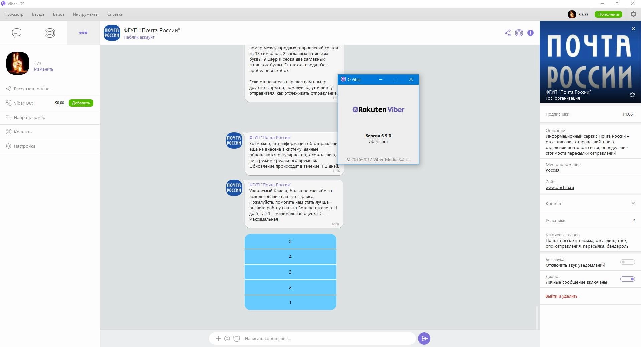The image size is (641, 347).
Task: Click the sender avatar of the 11:56 message
Action: pyautogui.click(x=234, y=140)
